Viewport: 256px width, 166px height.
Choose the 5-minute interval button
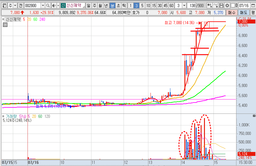[142, 6]
